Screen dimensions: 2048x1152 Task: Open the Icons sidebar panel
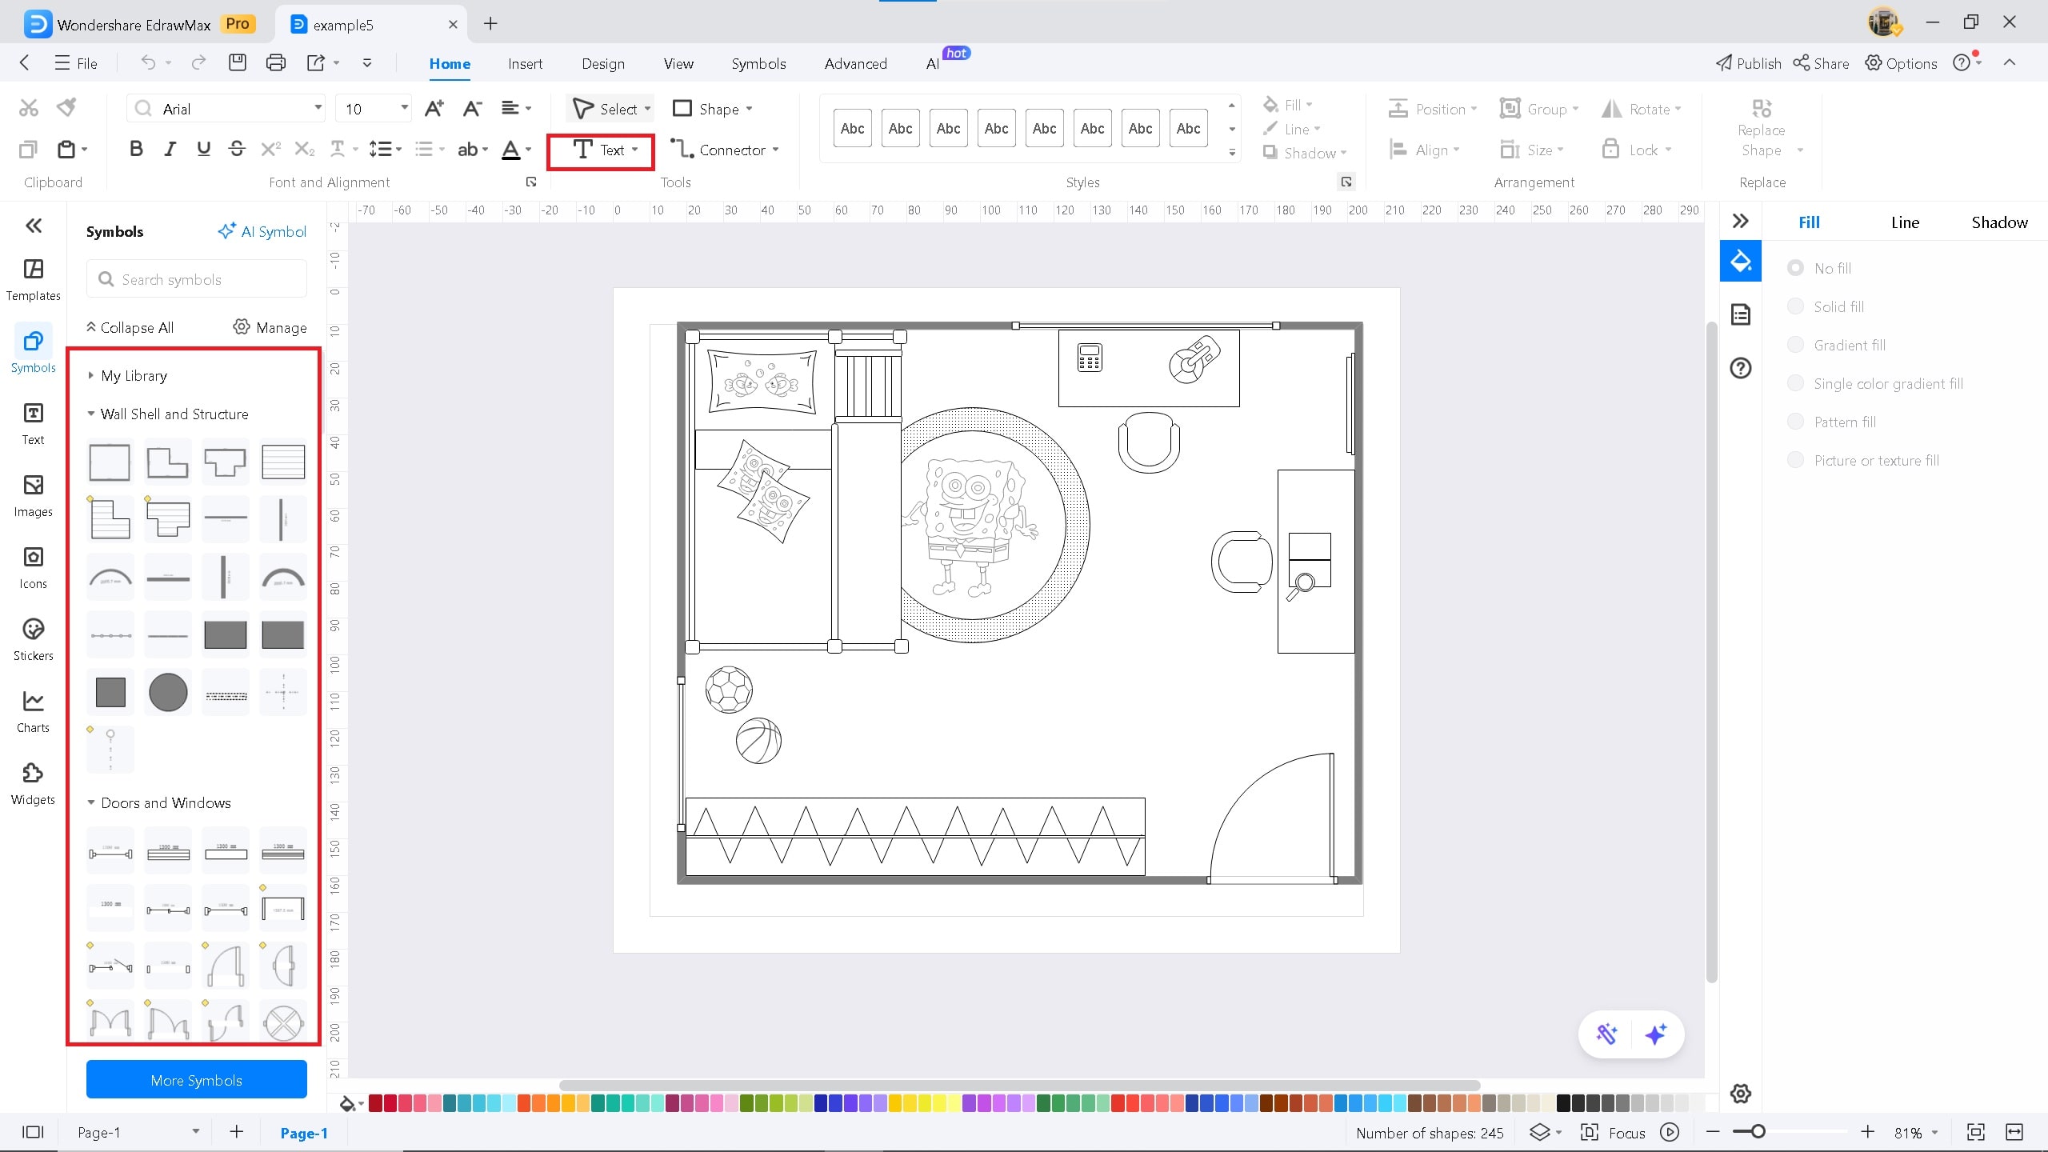pyautogui.click(x=33, y=567)
